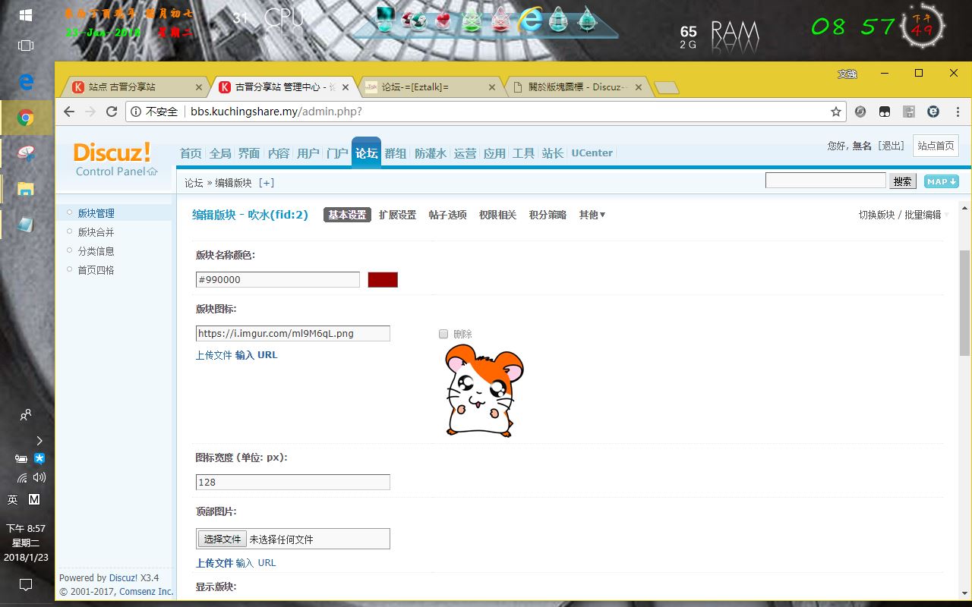Screen dimensions: 972x607
Task: Select 分类信息 in the sidebar
Action: (96, 251)
